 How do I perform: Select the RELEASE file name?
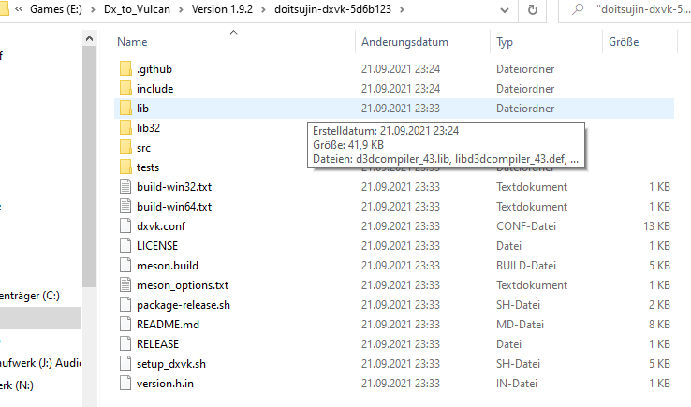[157, 344]
